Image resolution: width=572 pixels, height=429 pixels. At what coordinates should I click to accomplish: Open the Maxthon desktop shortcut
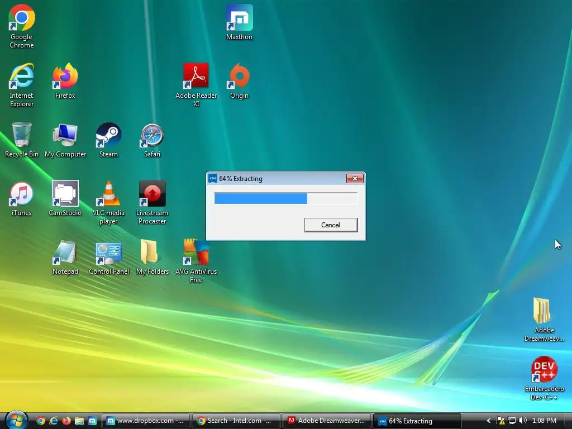point(239,22)
